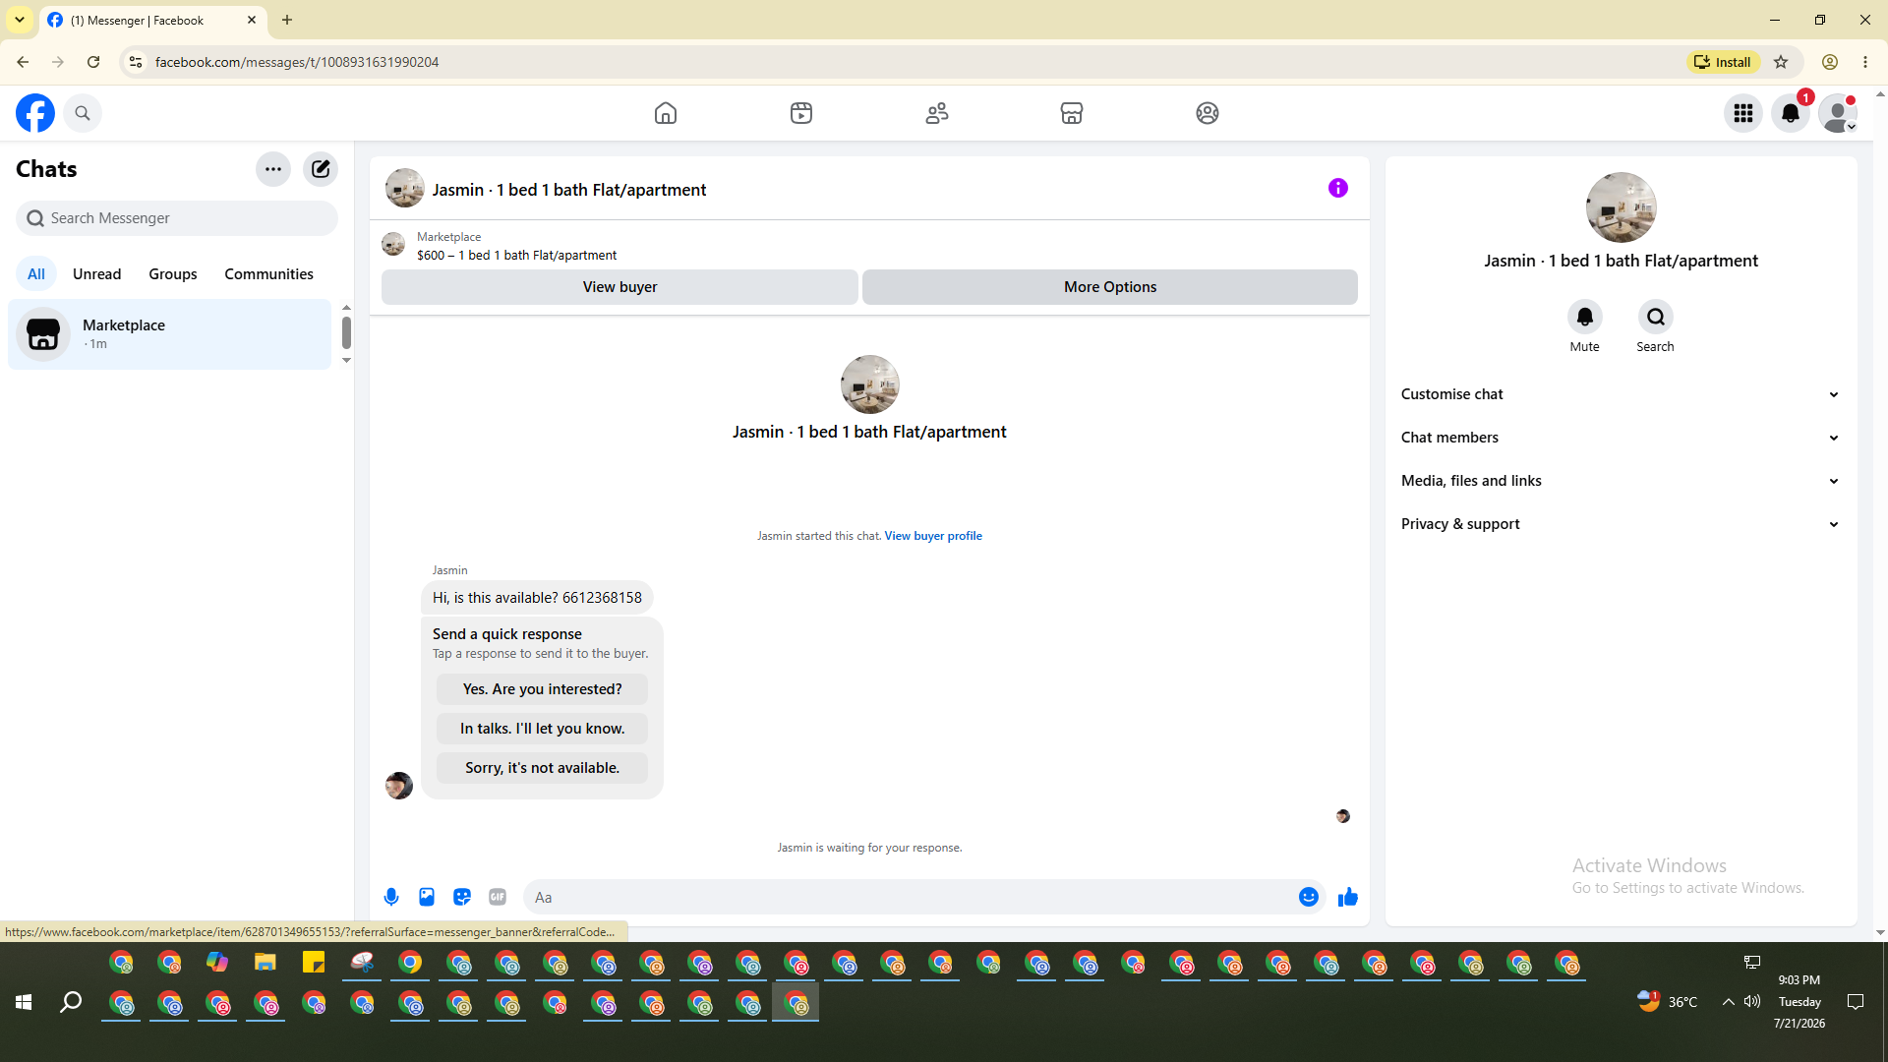The width and height of the screenshot is (1888, 1062).
Task: Open the Facebook menu grid icon
Action: point(1743,113)
